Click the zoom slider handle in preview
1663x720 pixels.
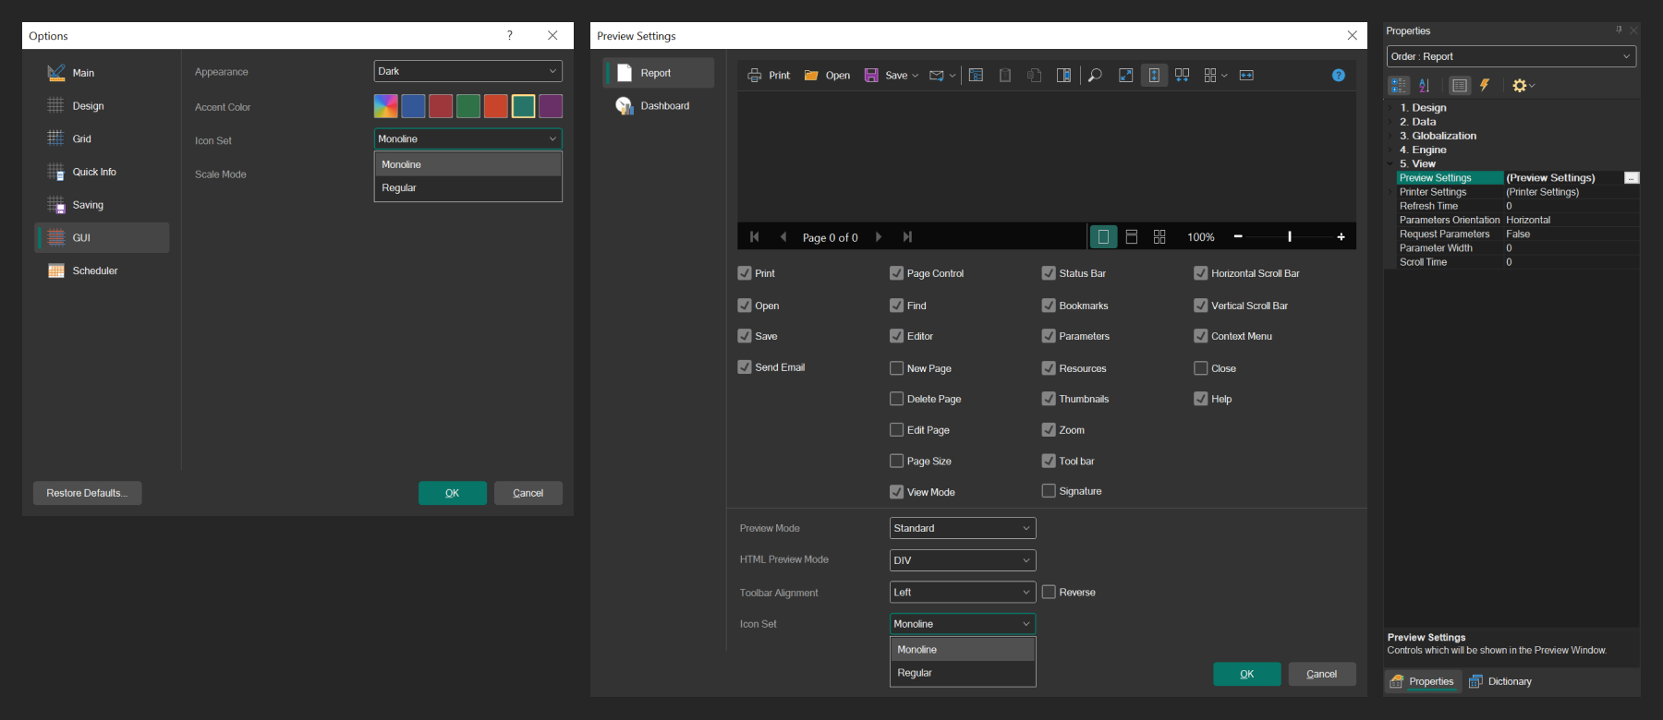[1290, 237]
